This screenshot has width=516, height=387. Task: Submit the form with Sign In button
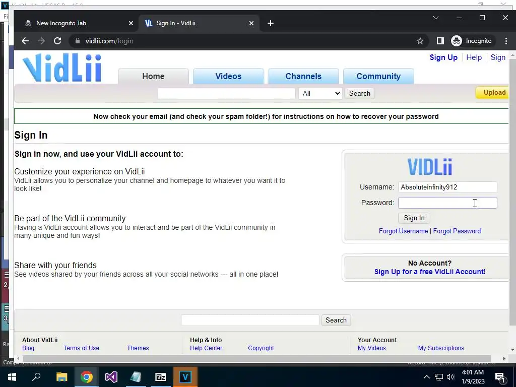pyautogui.click(x=414, y=218)
